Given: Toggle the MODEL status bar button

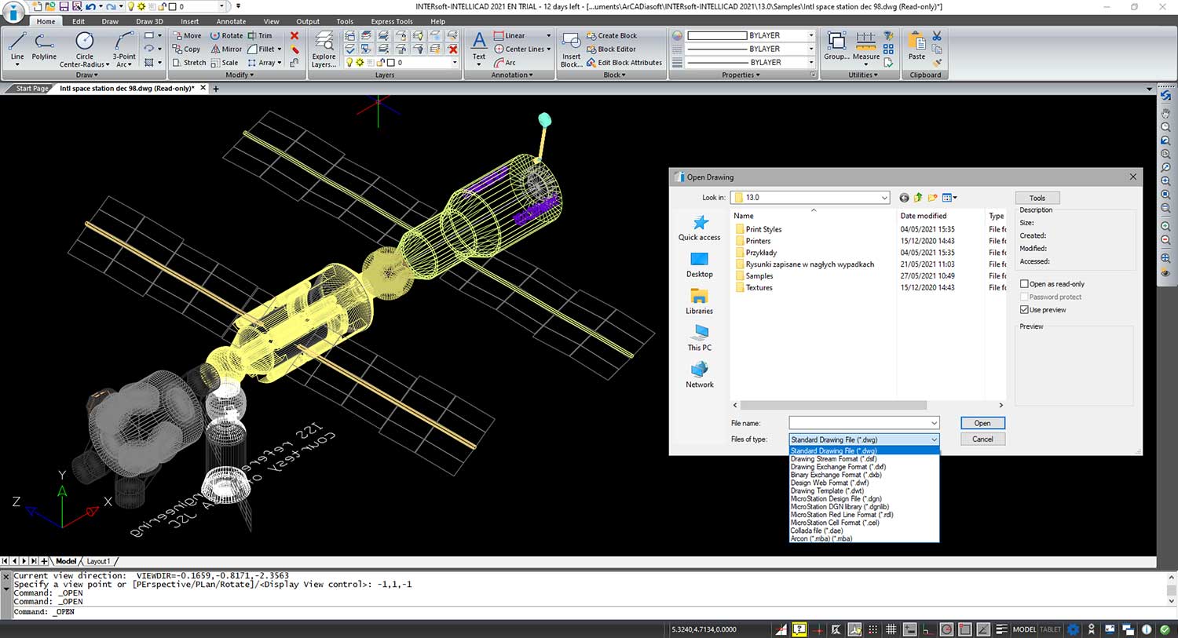Looking at the screenshot, I should (x=1024, y=629).
